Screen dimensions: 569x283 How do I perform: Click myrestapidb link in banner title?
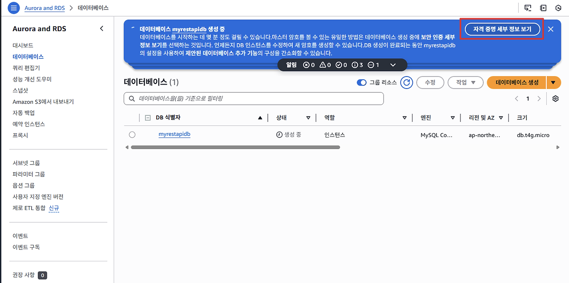(190, 29)
